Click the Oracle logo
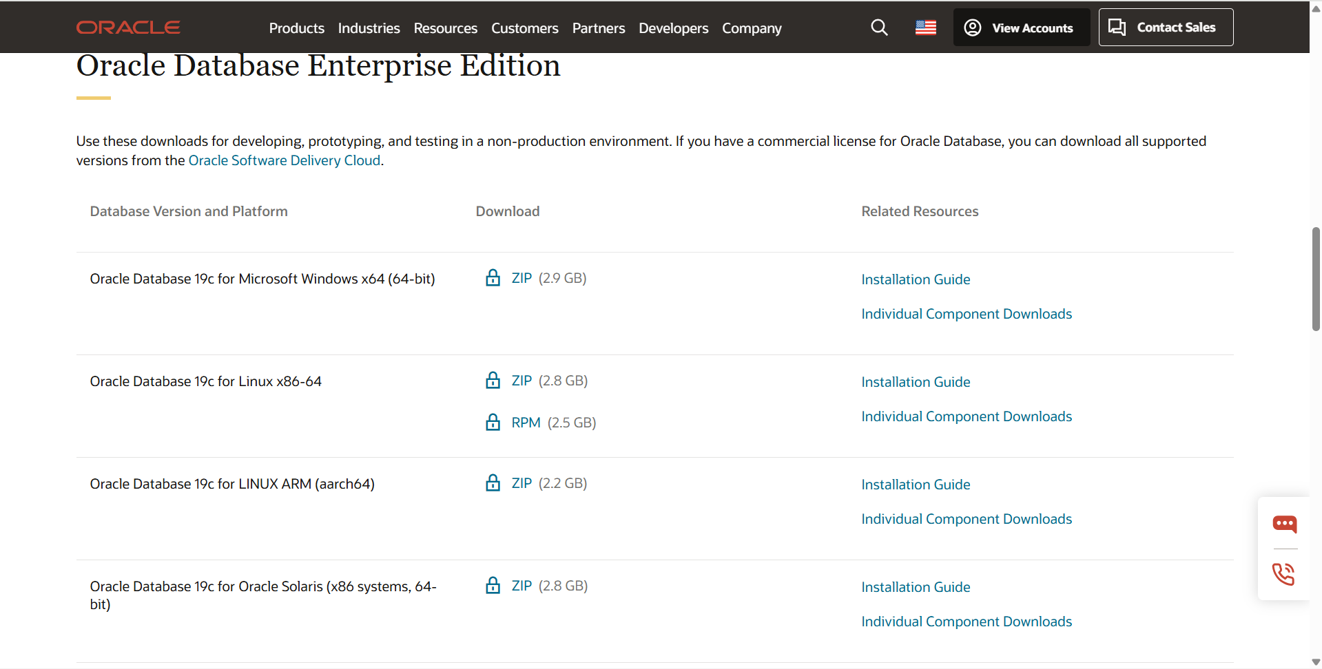The width and height of the screenshot is (1322, 669). [x=128, y=28]
